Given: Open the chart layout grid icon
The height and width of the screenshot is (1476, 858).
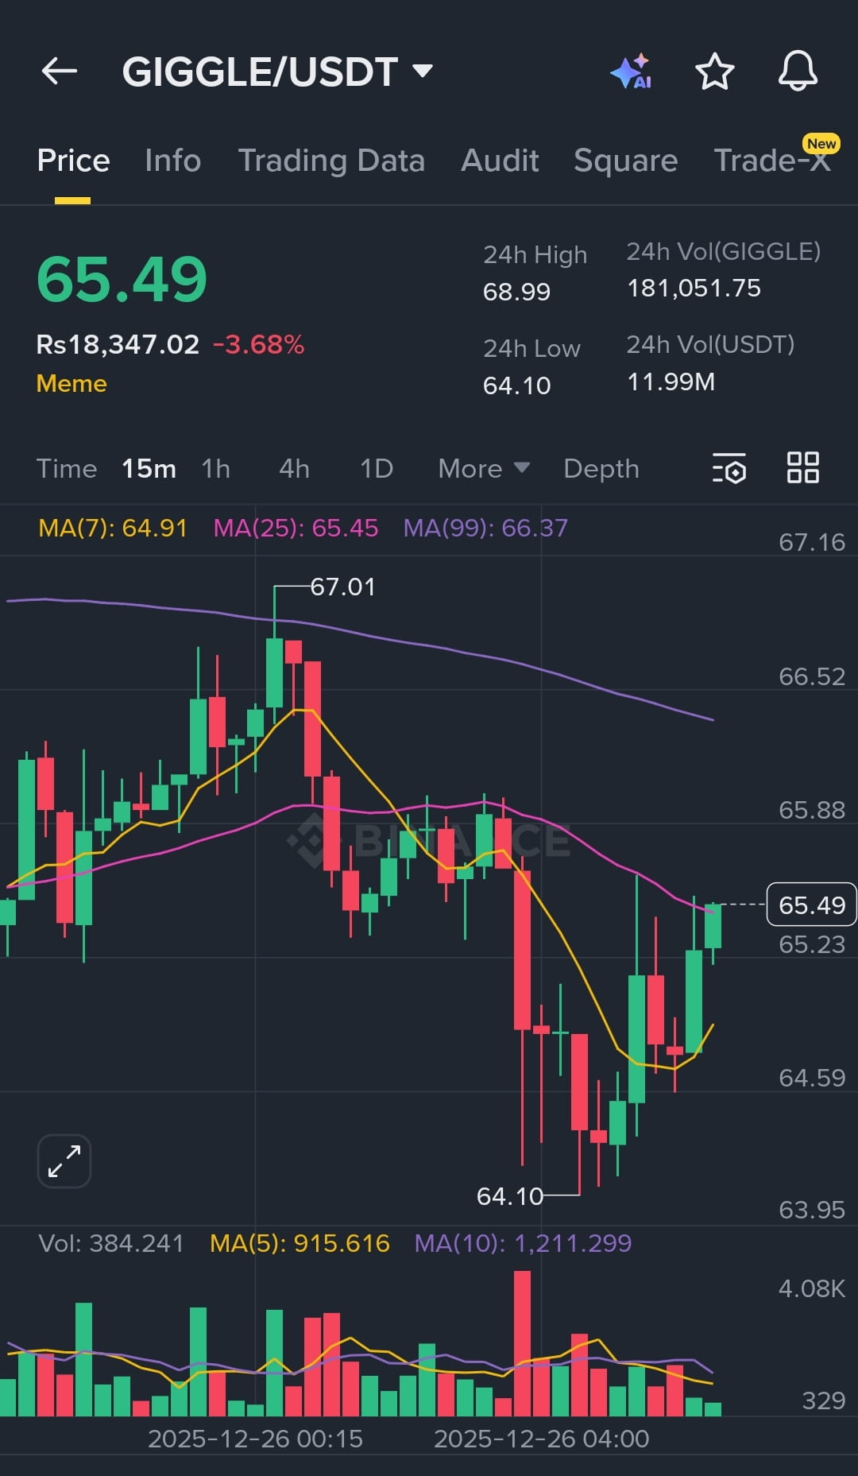Looking at the screenshot, I should coord(802,467).
